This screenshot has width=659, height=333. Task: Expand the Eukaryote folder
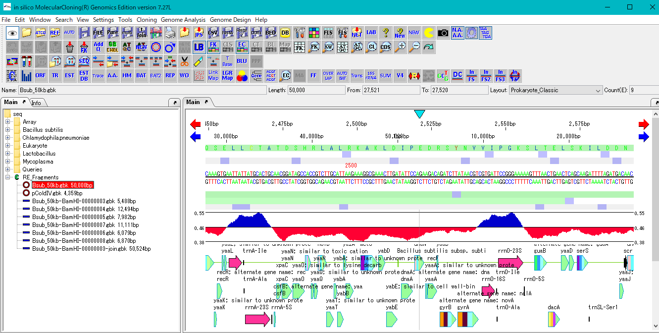pos(8,146)
